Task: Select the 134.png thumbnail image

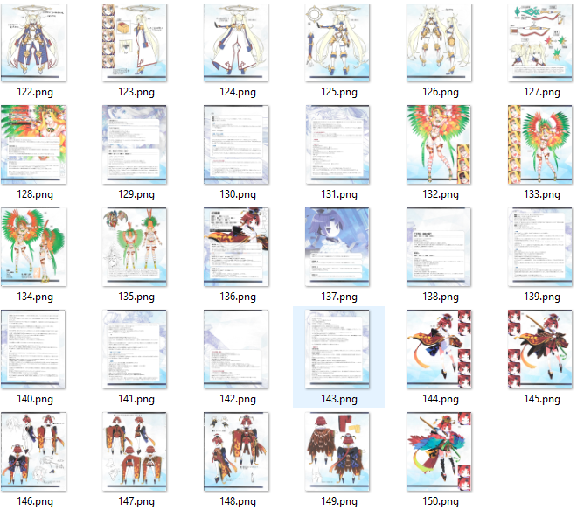Action: (33, 248)
